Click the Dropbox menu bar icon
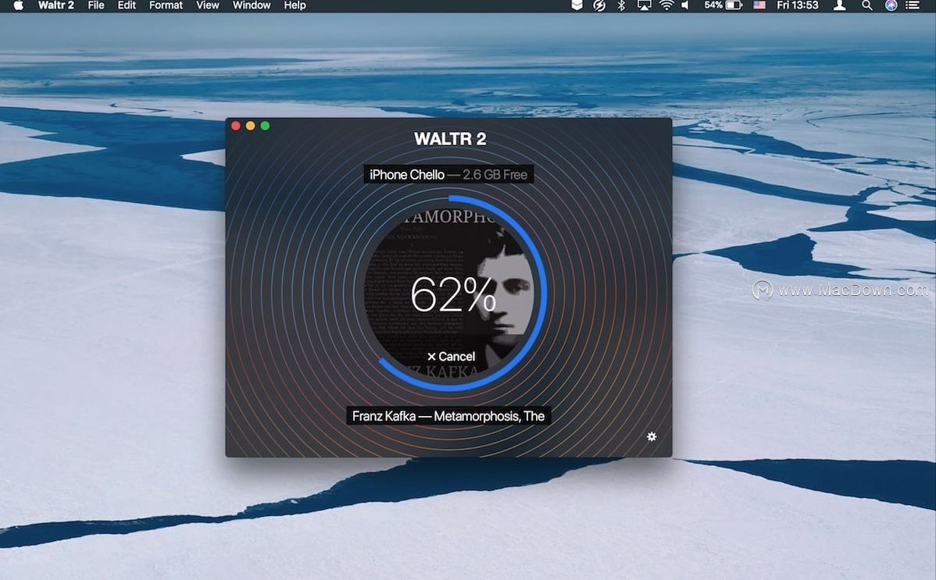Screen dimensions: 936x580 tap(577, 5)
